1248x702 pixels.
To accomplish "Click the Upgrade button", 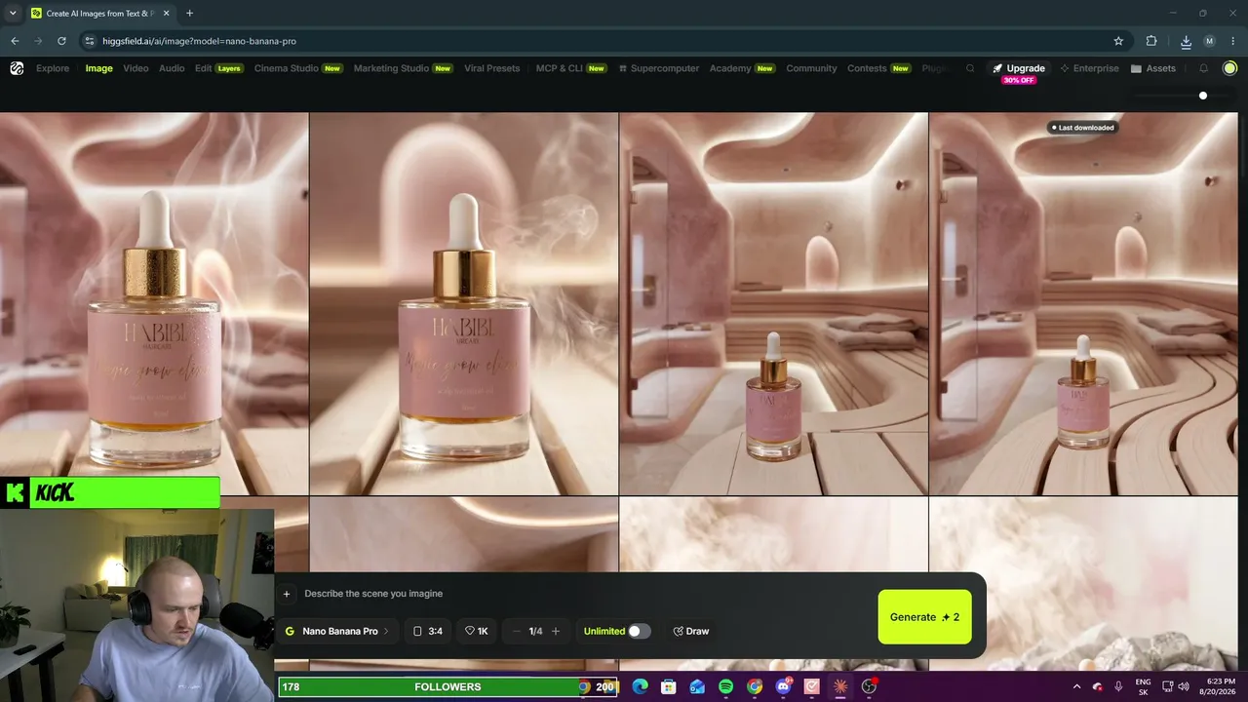I will coord(1019,68).
